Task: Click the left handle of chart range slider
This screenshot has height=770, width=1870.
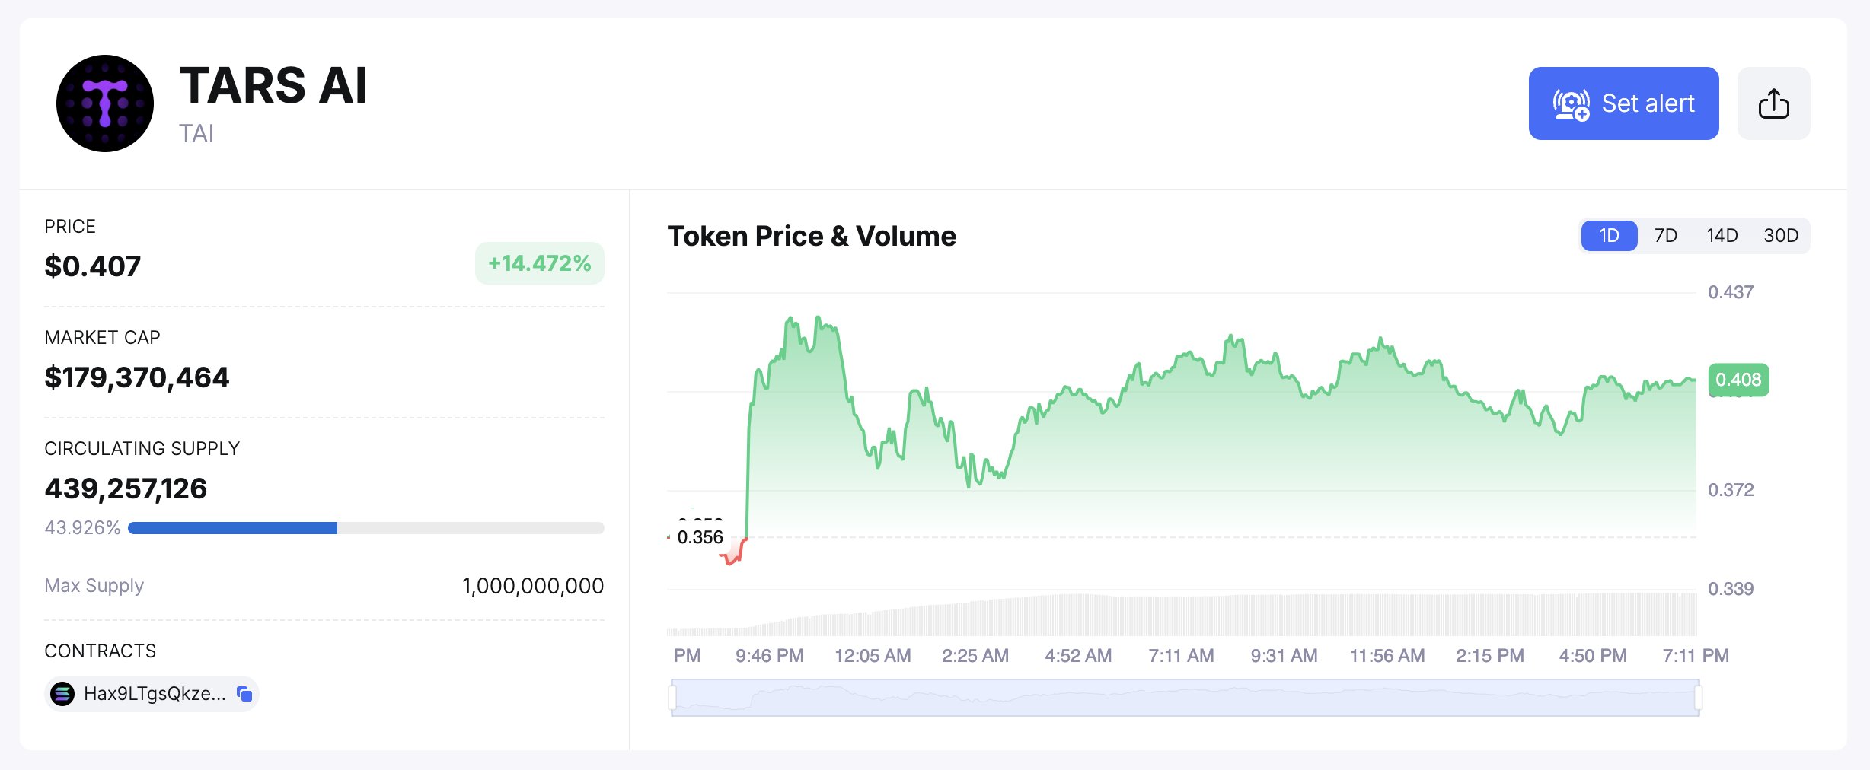Action: click(x=672, y=698)
